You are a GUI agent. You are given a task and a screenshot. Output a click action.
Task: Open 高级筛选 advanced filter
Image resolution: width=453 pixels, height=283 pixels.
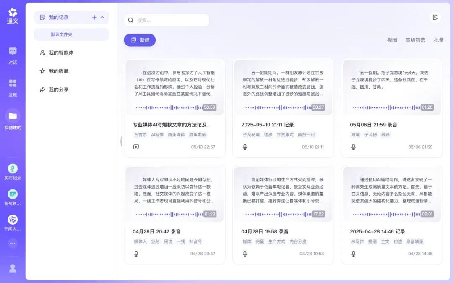click(415, 40)
